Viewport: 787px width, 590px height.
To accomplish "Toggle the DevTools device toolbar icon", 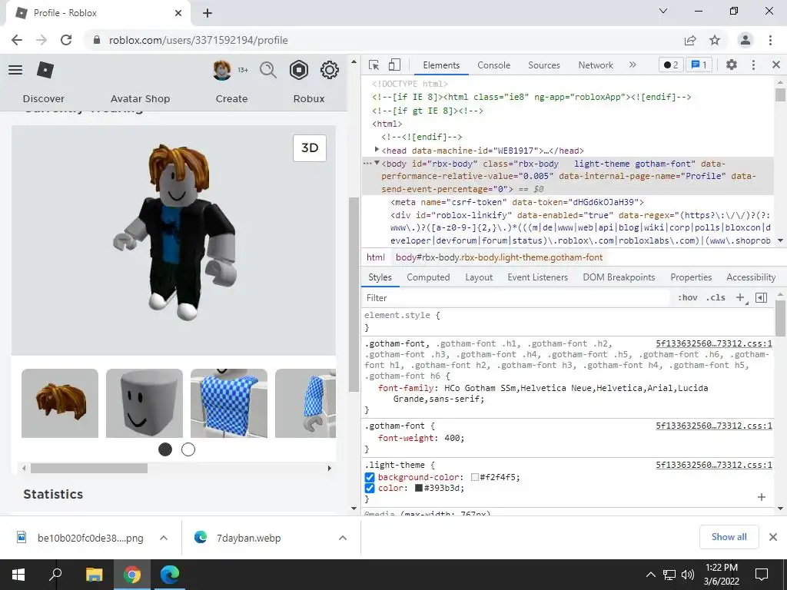I will coord(394,65).
